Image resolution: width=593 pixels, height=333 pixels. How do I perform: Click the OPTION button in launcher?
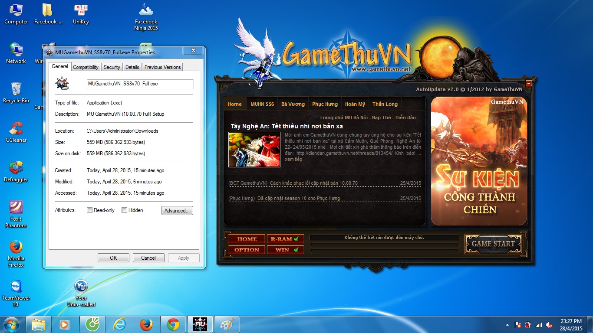click(x=247, y=250)
